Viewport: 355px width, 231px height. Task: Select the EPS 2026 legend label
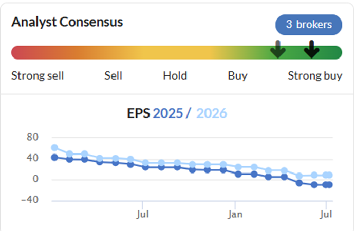pos(212,113)
